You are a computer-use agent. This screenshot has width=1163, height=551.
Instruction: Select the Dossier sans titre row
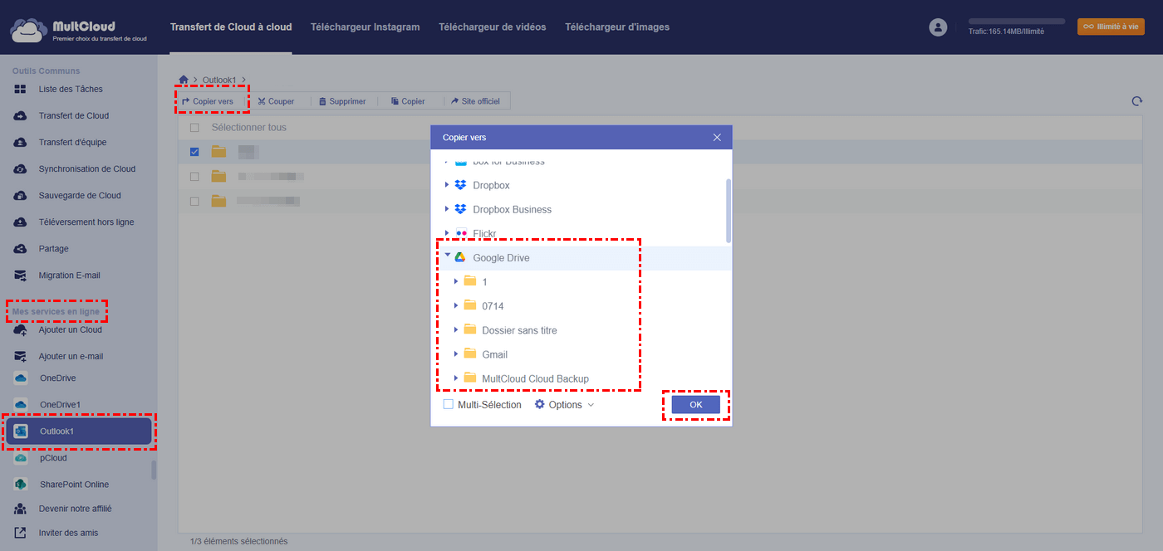pyautogui.click(x=581, y=330)
